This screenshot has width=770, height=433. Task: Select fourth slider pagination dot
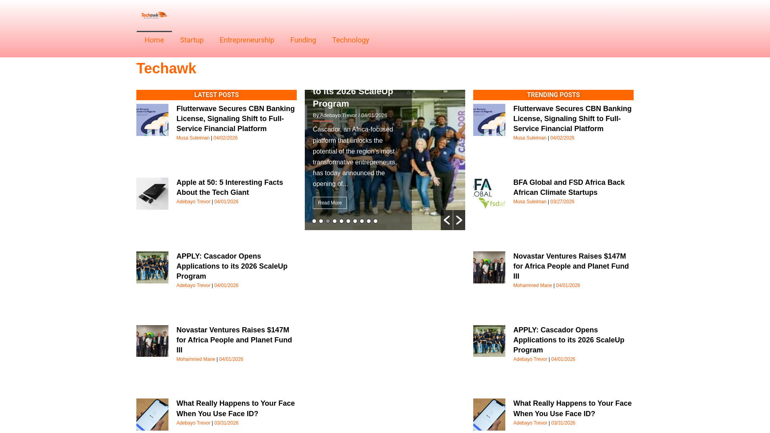point(334,221)
